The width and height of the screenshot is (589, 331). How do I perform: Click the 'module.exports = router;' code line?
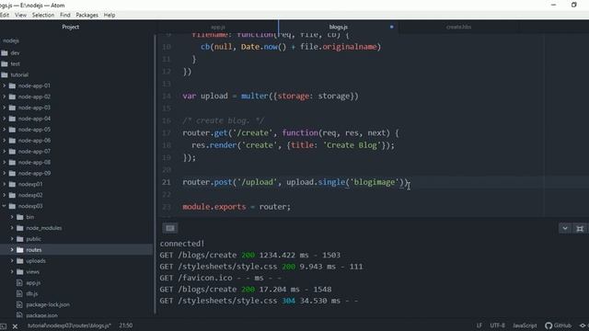(x=237, y=207)
